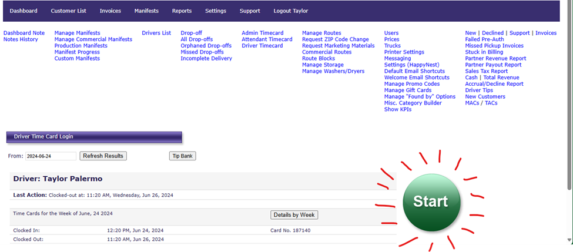
Task: Click Logout Taylor
Action: tap(290, 11)
